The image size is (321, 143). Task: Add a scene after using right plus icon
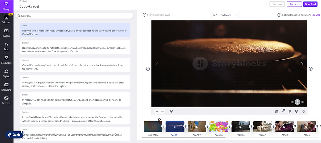[x=311, y=69]
